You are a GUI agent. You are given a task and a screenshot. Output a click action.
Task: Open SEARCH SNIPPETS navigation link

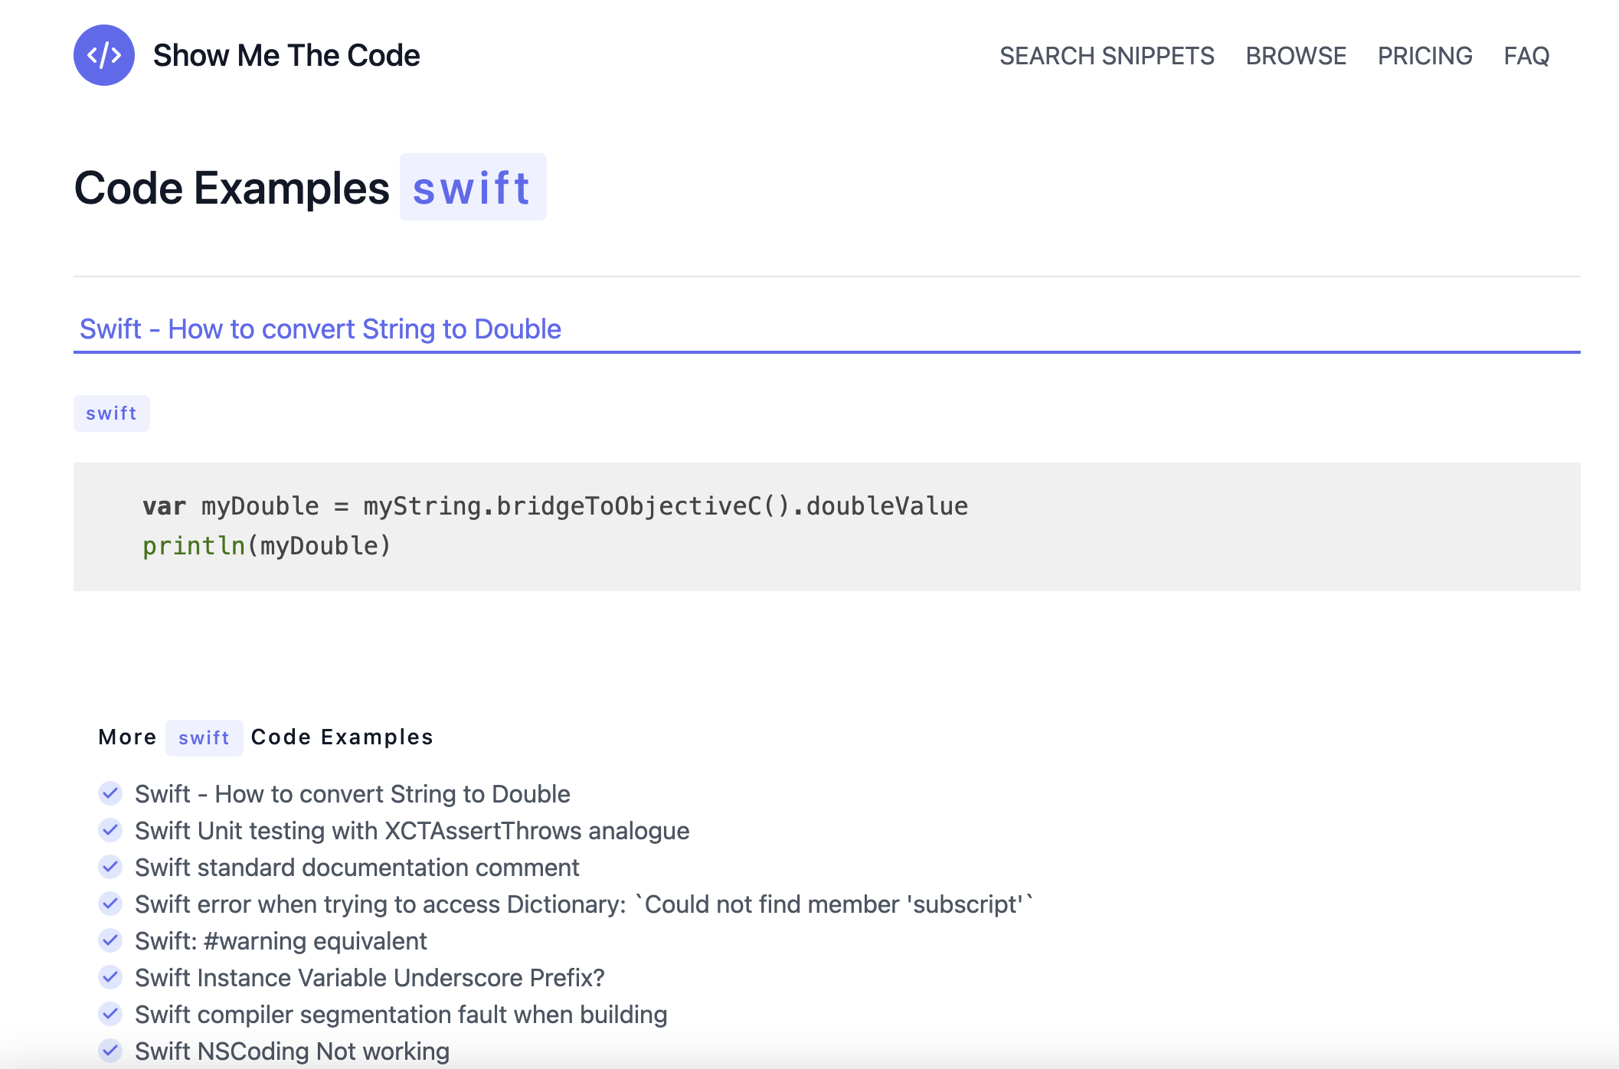click(x=1107, y=55)
